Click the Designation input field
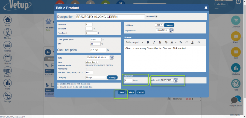The width and height of the screenshot is (246, 118). pyautogui.click(x=110, y=17)
